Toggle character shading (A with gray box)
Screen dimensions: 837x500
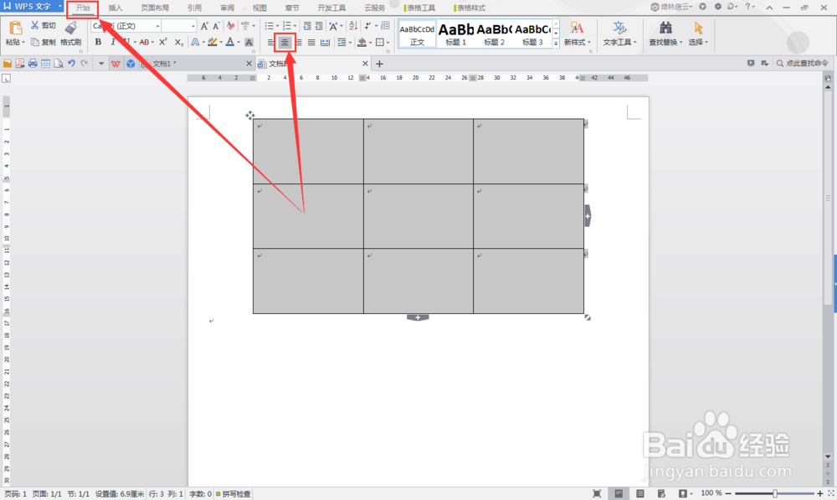coord(249,42)
